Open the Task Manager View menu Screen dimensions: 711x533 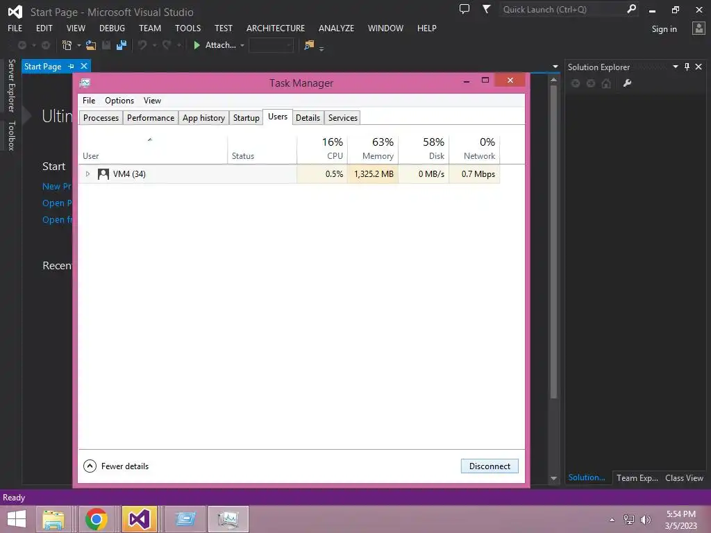coord(152,101)
